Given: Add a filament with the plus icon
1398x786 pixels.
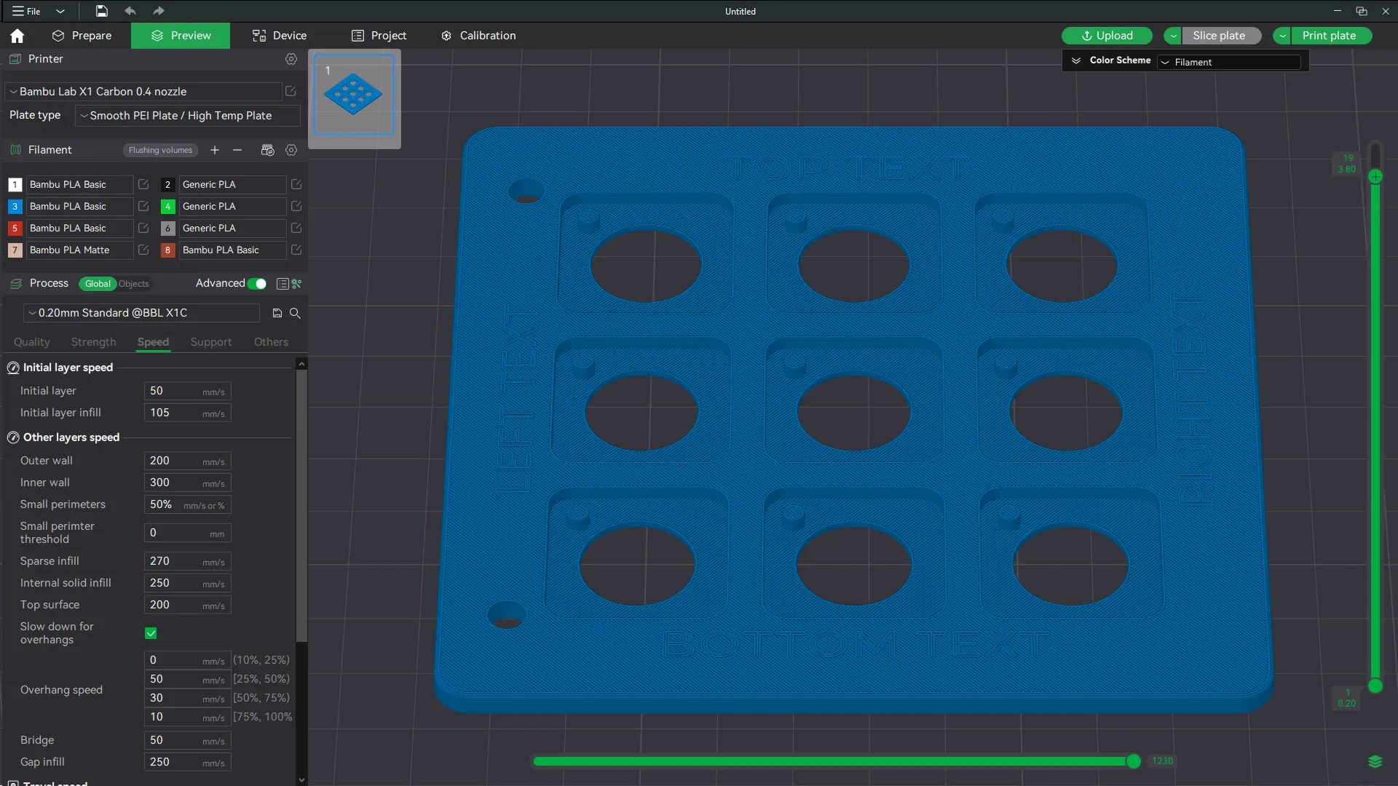Looking at the screenshot, I should (215, 150).
